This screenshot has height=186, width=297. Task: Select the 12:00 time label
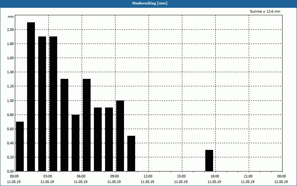click(x=148, y=176)
